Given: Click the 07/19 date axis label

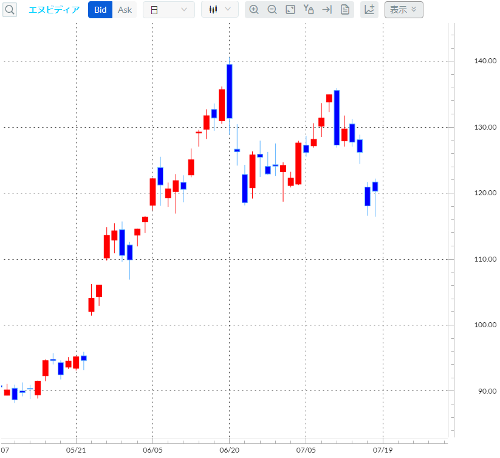Looking at the screenshot, I should (383, 450).
